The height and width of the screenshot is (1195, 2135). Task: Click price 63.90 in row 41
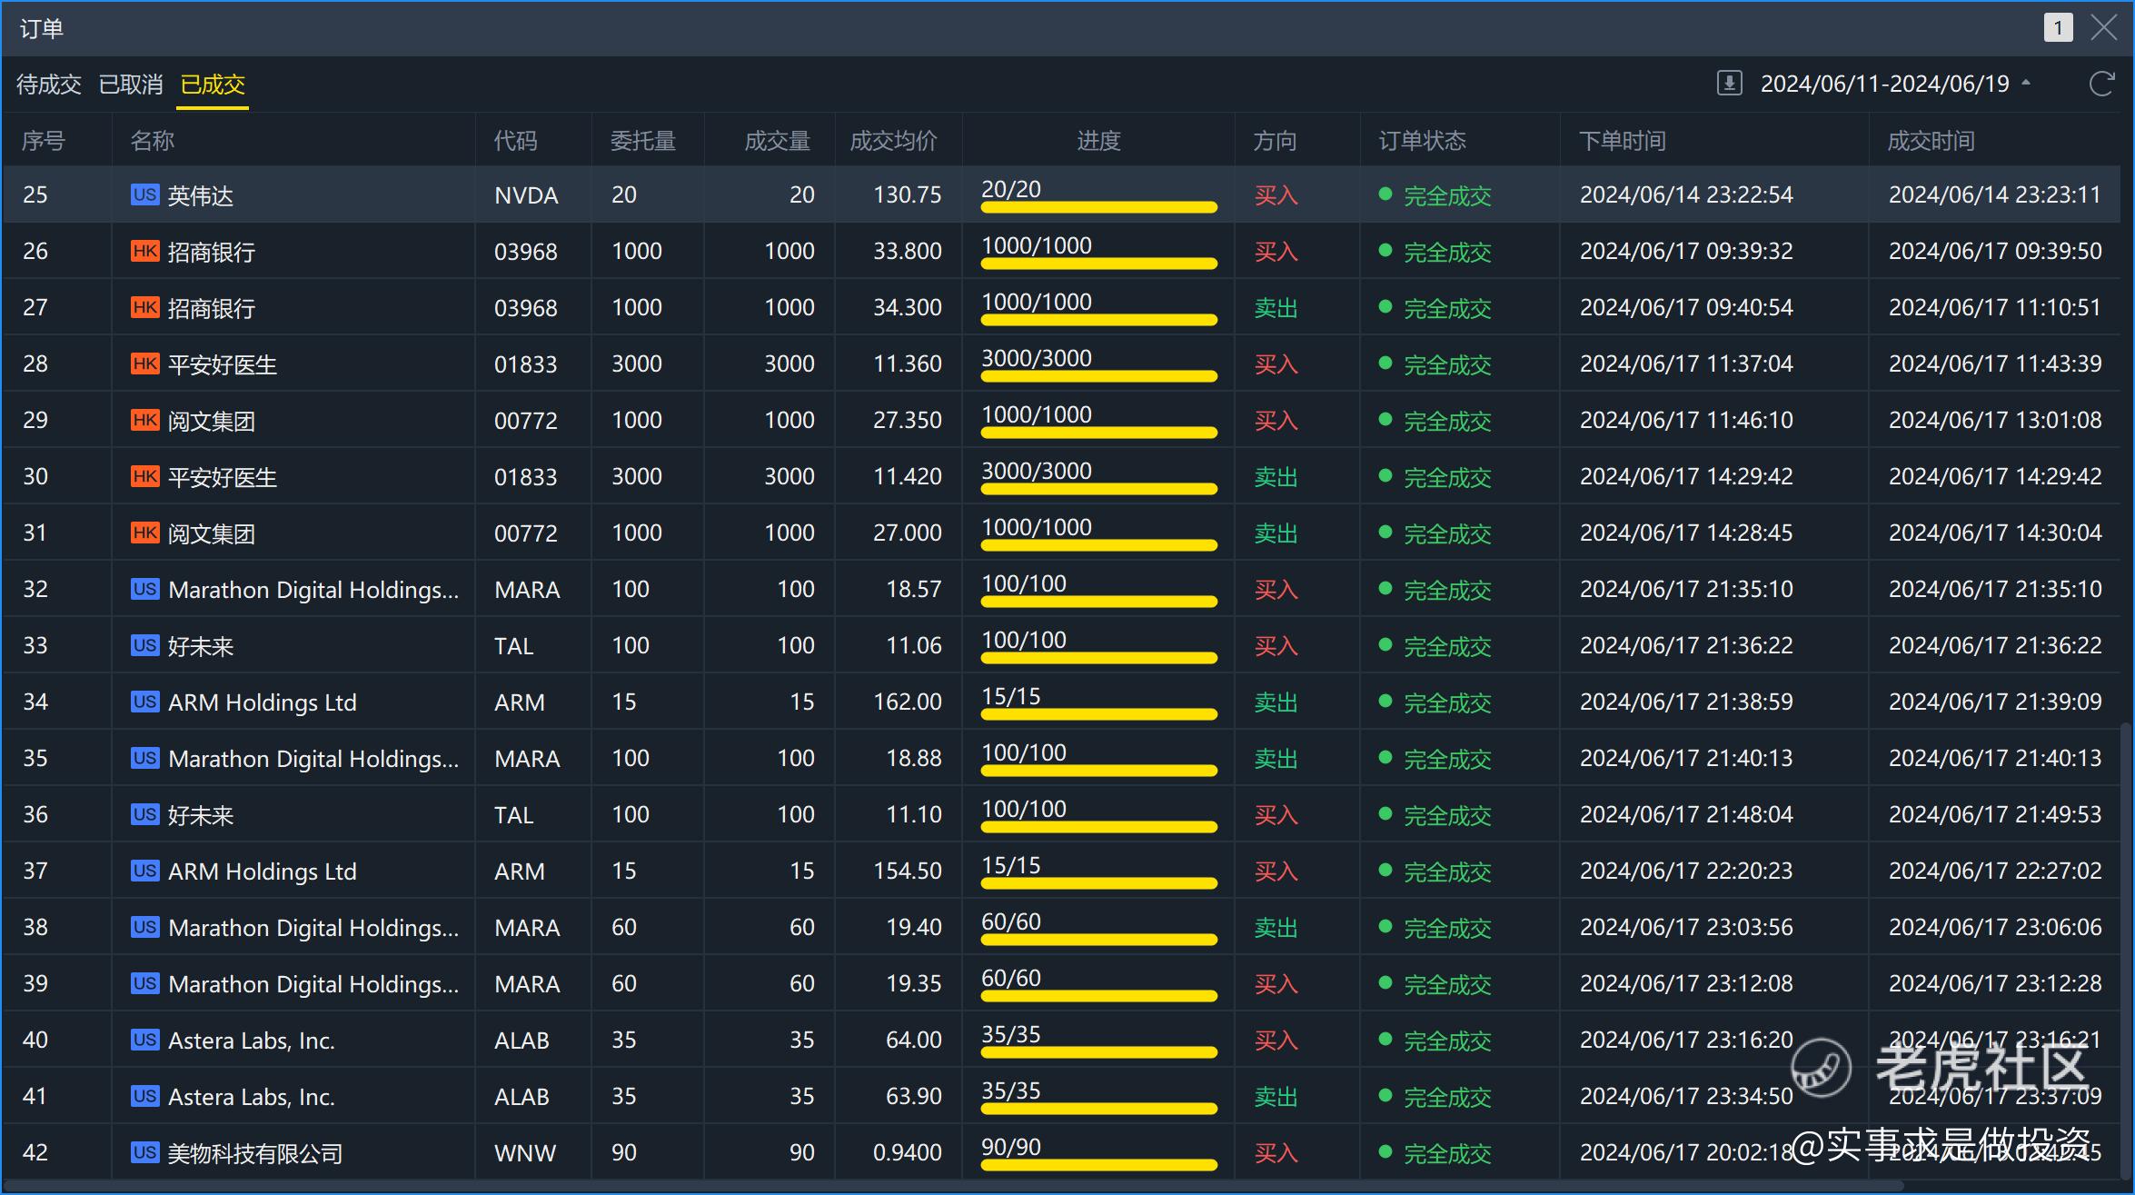(x=914, y=1096)
